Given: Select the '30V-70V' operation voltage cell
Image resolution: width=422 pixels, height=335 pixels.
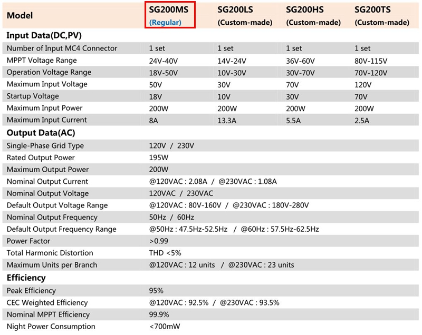Looking at the screenshot, I should click(x=300, y=73).
